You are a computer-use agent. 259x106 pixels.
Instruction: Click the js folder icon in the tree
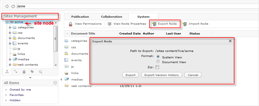(x=15, y=49)
